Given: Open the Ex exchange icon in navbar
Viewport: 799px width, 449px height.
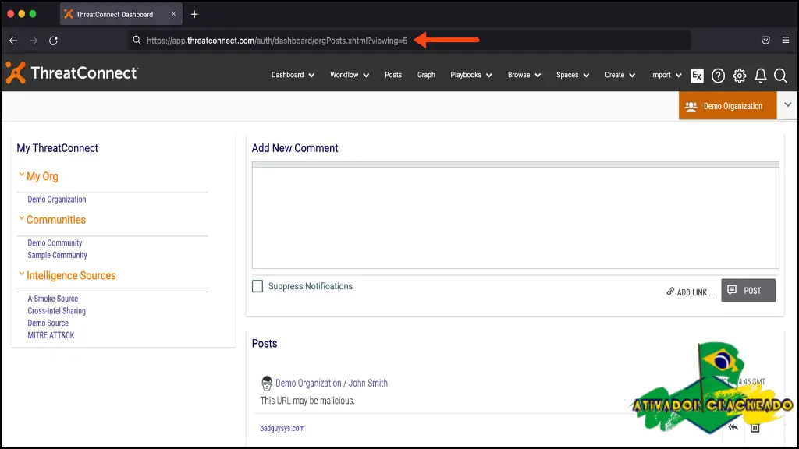Looking at the screenshot, I should 697,76.
